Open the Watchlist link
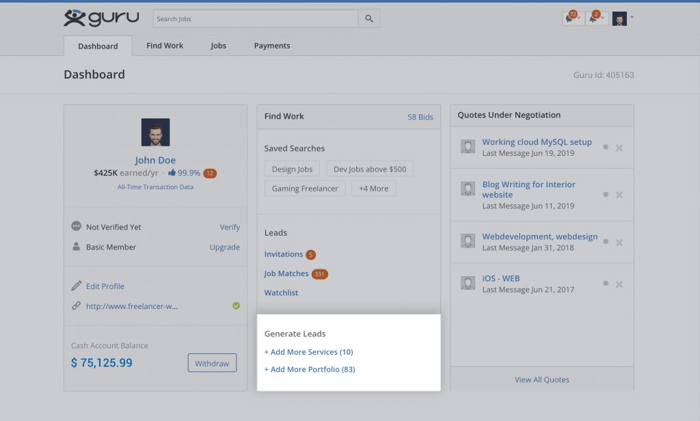Screen dimensions: 700x421 pos(281,293)
